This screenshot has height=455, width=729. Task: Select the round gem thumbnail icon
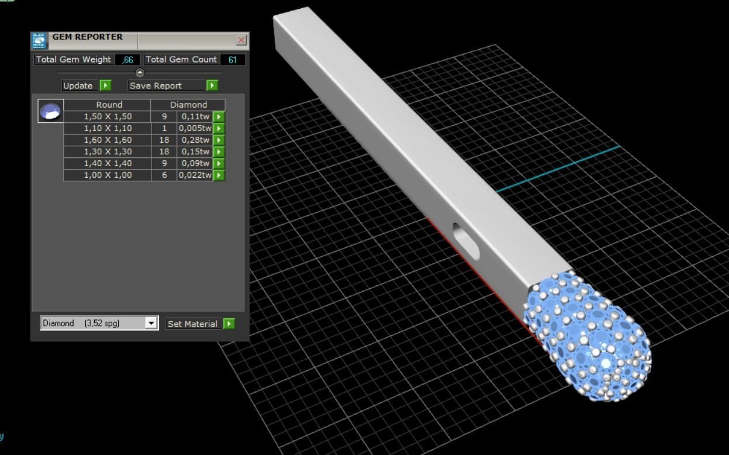click(51, 111)
